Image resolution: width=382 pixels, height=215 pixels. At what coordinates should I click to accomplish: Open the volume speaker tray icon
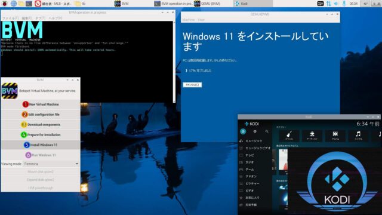pyautogui.click(x=336, y=4)
